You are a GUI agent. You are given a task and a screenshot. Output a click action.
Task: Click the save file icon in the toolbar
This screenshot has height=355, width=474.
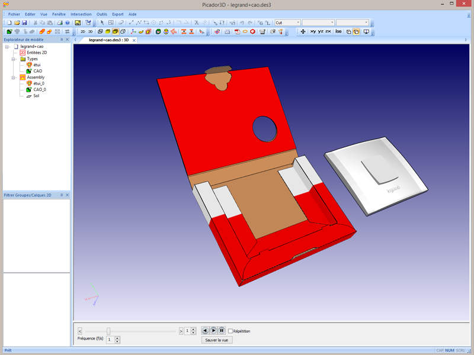click(24, 22)
